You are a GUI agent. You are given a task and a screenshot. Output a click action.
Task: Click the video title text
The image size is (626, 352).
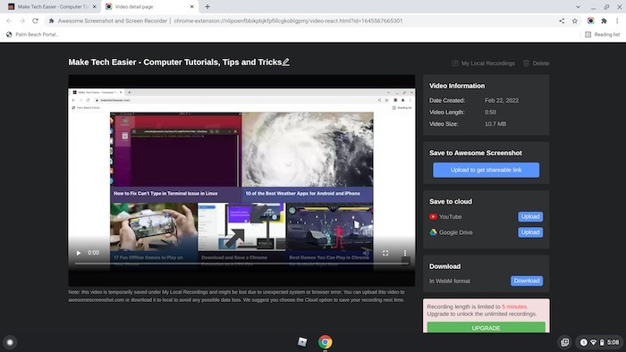(175, 63)
